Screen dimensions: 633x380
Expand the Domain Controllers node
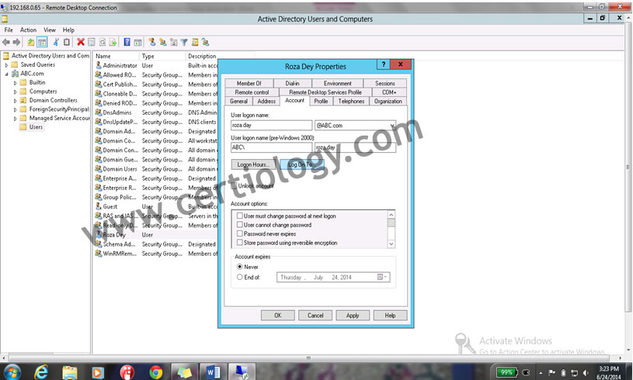[x=16, y=100]
